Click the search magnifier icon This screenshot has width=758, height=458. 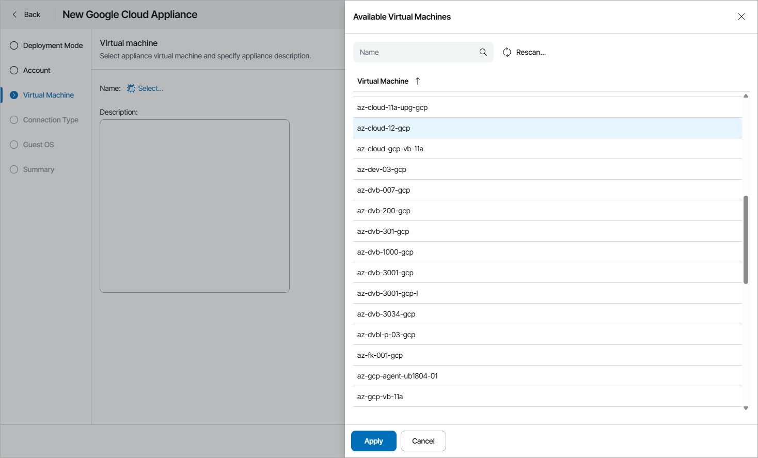[x=483, y=52]
